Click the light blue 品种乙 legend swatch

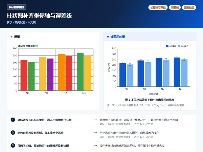[x=179, y=46]
